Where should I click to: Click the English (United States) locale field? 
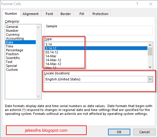(96, 79)
